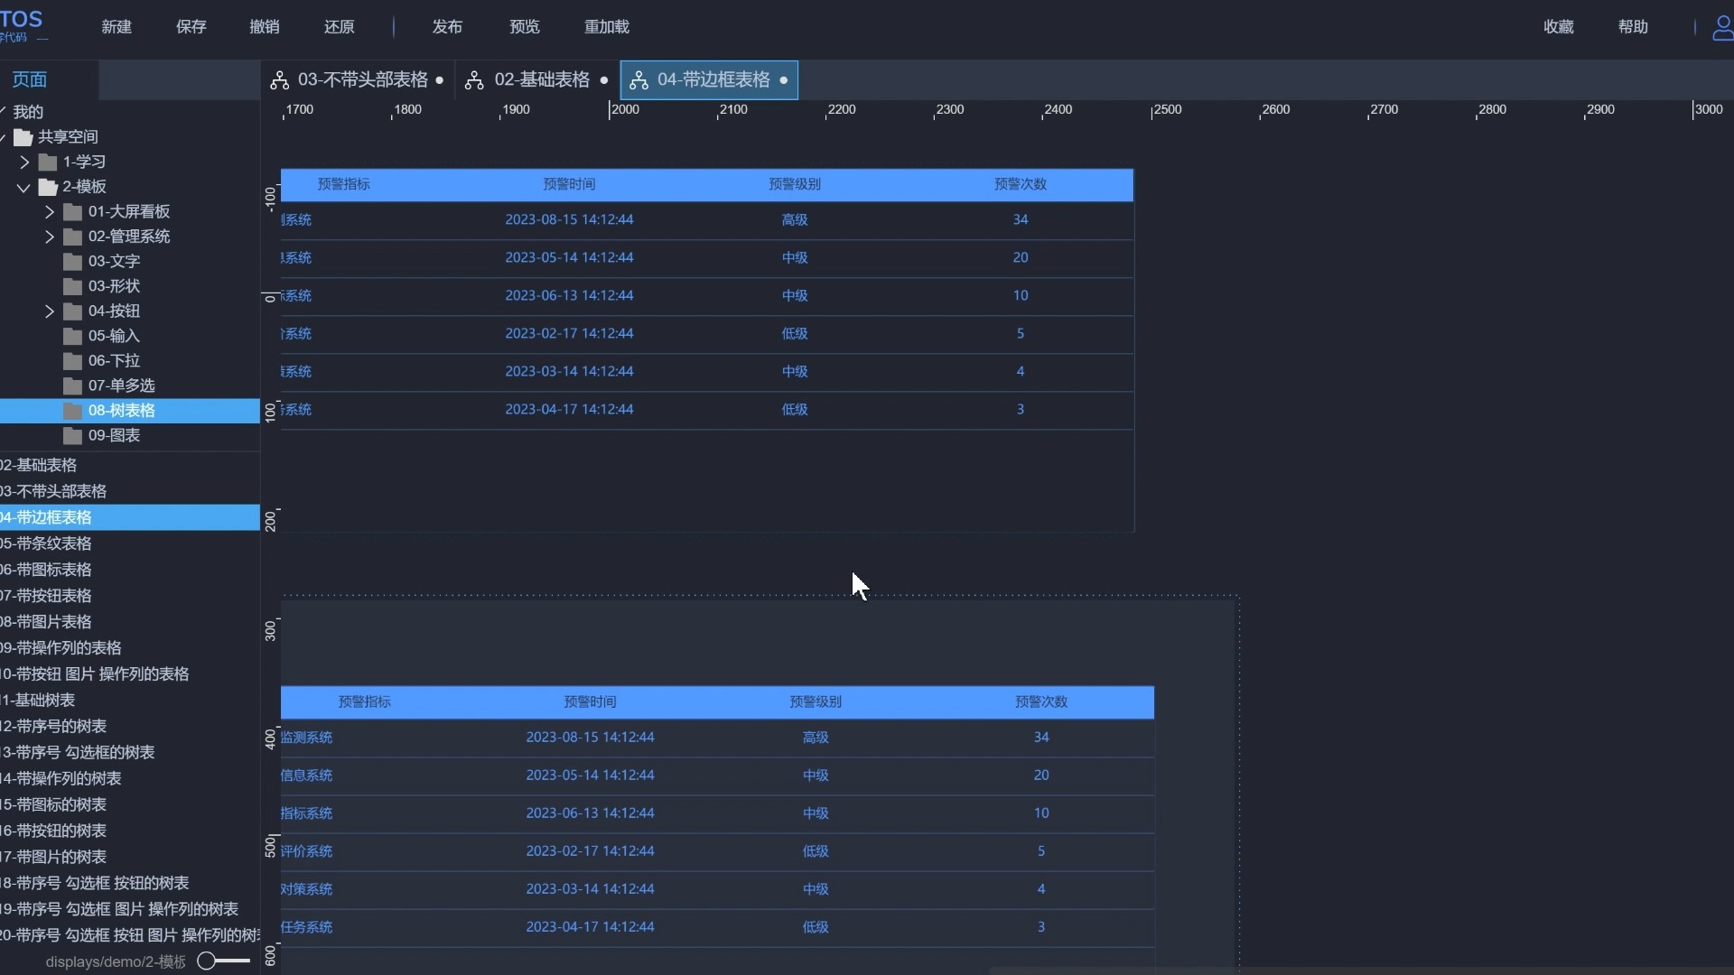Expand the 01-大屏看板 folder
This screenshot has height=975, width=1734.
click(x=50, y=212)
